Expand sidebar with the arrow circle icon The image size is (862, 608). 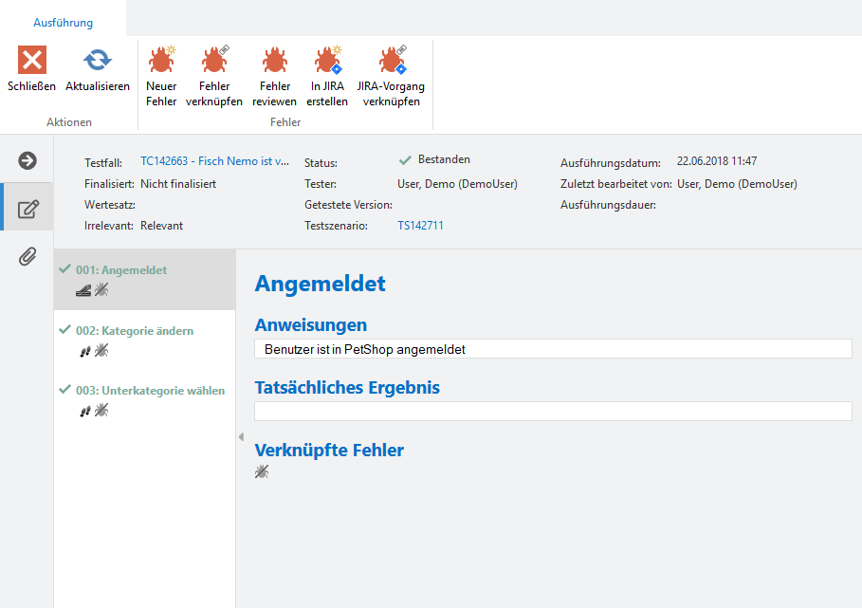coord(28,160)
